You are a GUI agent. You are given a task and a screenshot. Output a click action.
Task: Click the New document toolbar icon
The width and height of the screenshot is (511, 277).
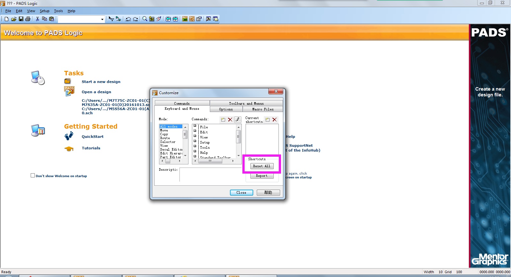[6, 19]
